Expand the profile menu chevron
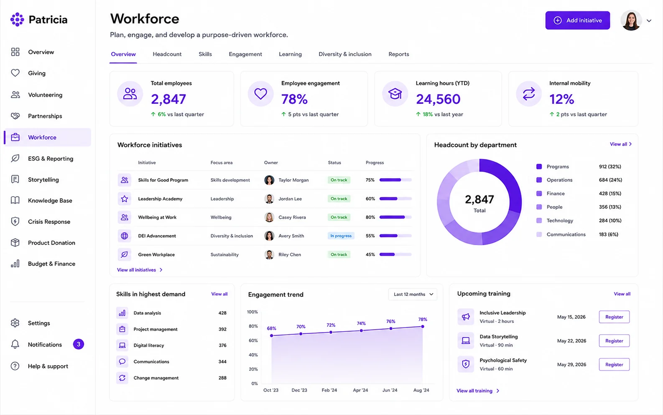Screen dimensions: 663x415 [649, 20]
